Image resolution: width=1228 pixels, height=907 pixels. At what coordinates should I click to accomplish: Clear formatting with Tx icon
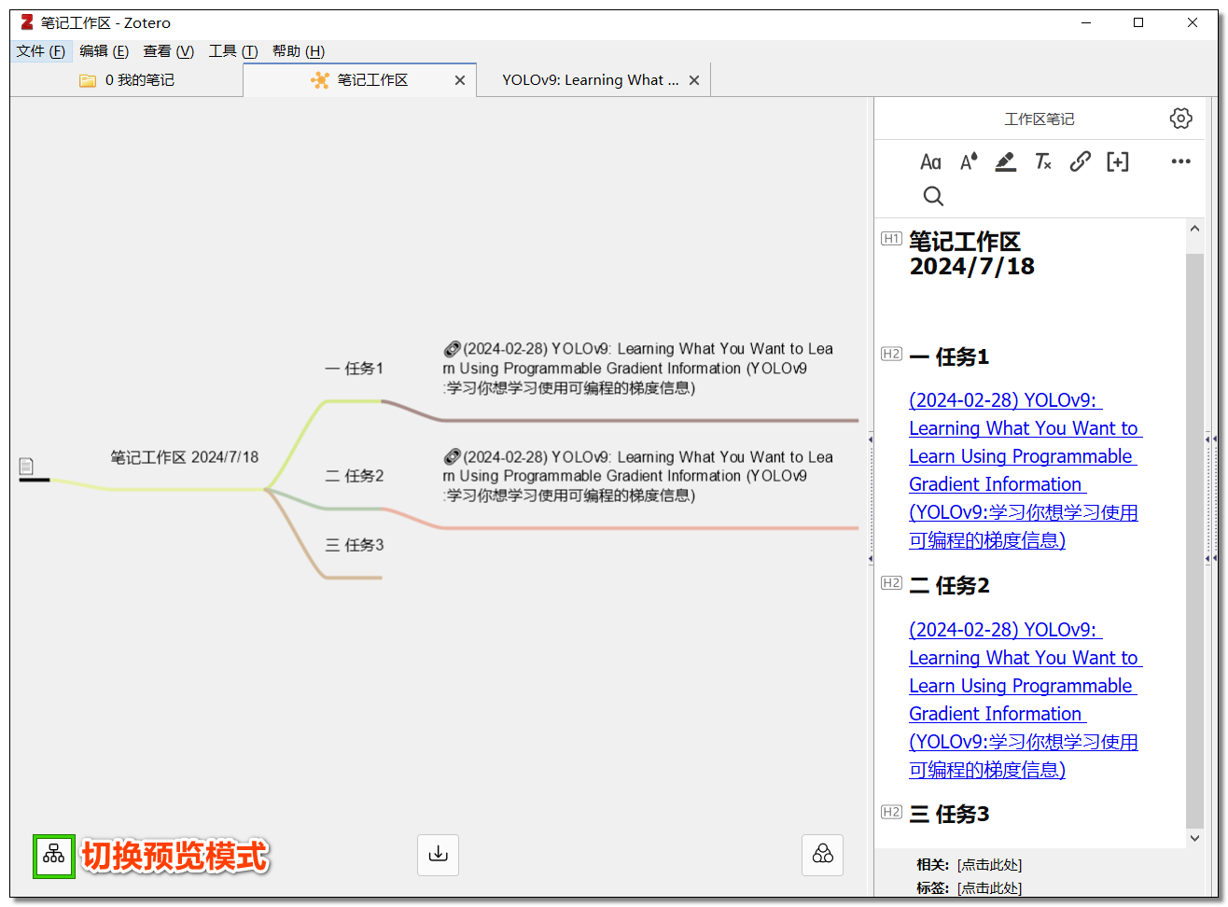(x=1043, y=161)
